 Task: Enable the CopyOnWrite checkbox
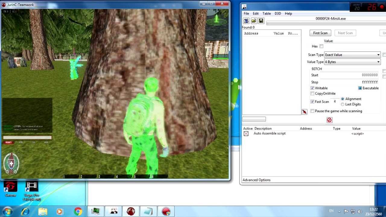[312, 93]
